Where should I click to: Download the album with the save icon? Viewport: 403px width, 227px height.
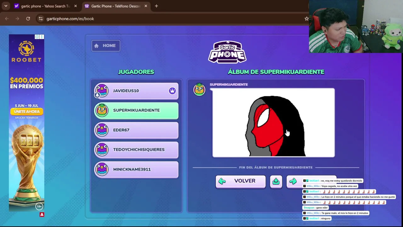(x=276, y=181)
